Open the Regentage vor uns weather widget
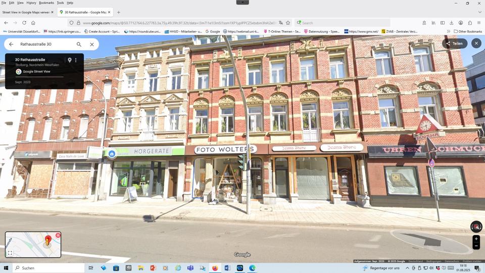Screen dimensions: 485x273 381,268
